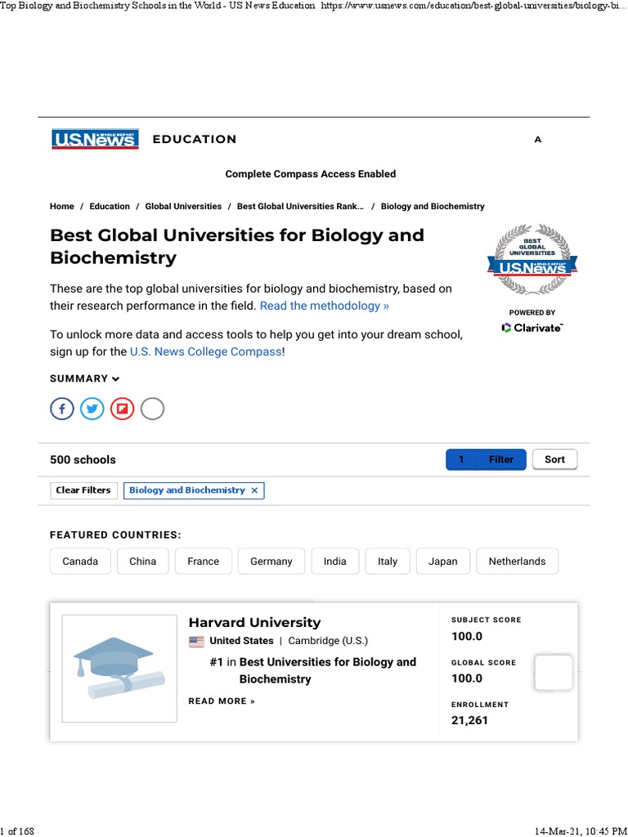Select Italy featured country

388,561
